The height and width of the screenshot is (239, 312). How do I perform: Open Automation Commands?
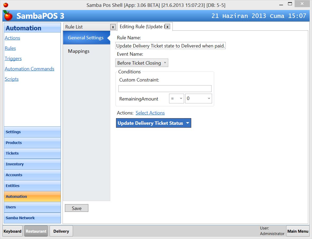pyautogui.click(x=30, y=69)
